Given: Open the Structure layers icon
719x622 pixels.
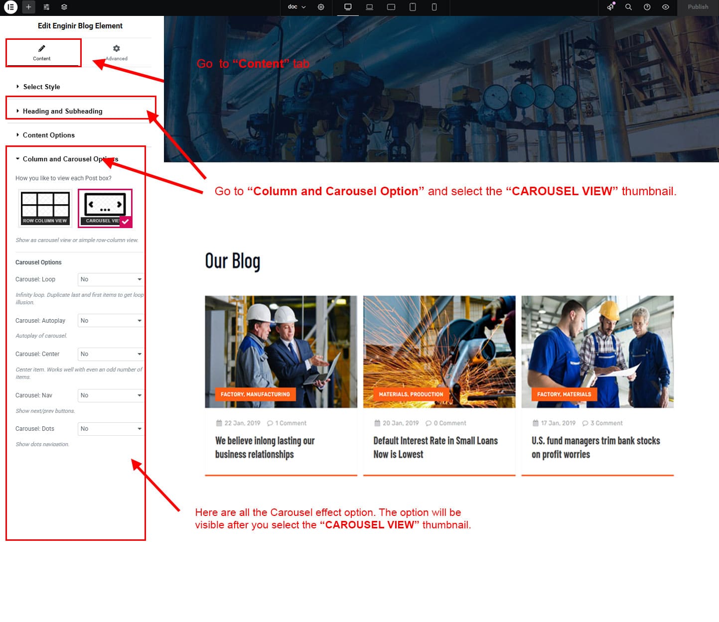Looking at the screenshot, I should [x=64, y=7].
